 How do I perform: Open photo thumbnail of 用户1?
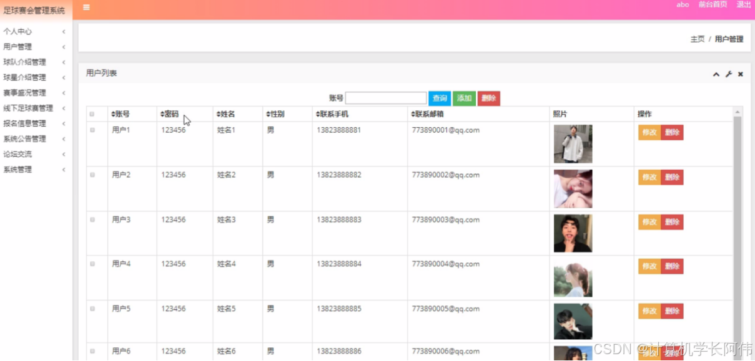(x=573, y=144)
